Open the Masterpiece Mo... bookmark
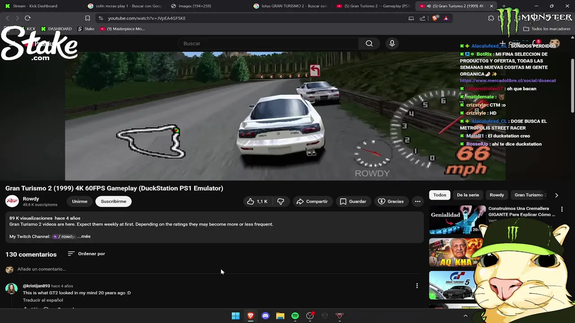Viewport: 575px width, 323px height. point(122,29)
